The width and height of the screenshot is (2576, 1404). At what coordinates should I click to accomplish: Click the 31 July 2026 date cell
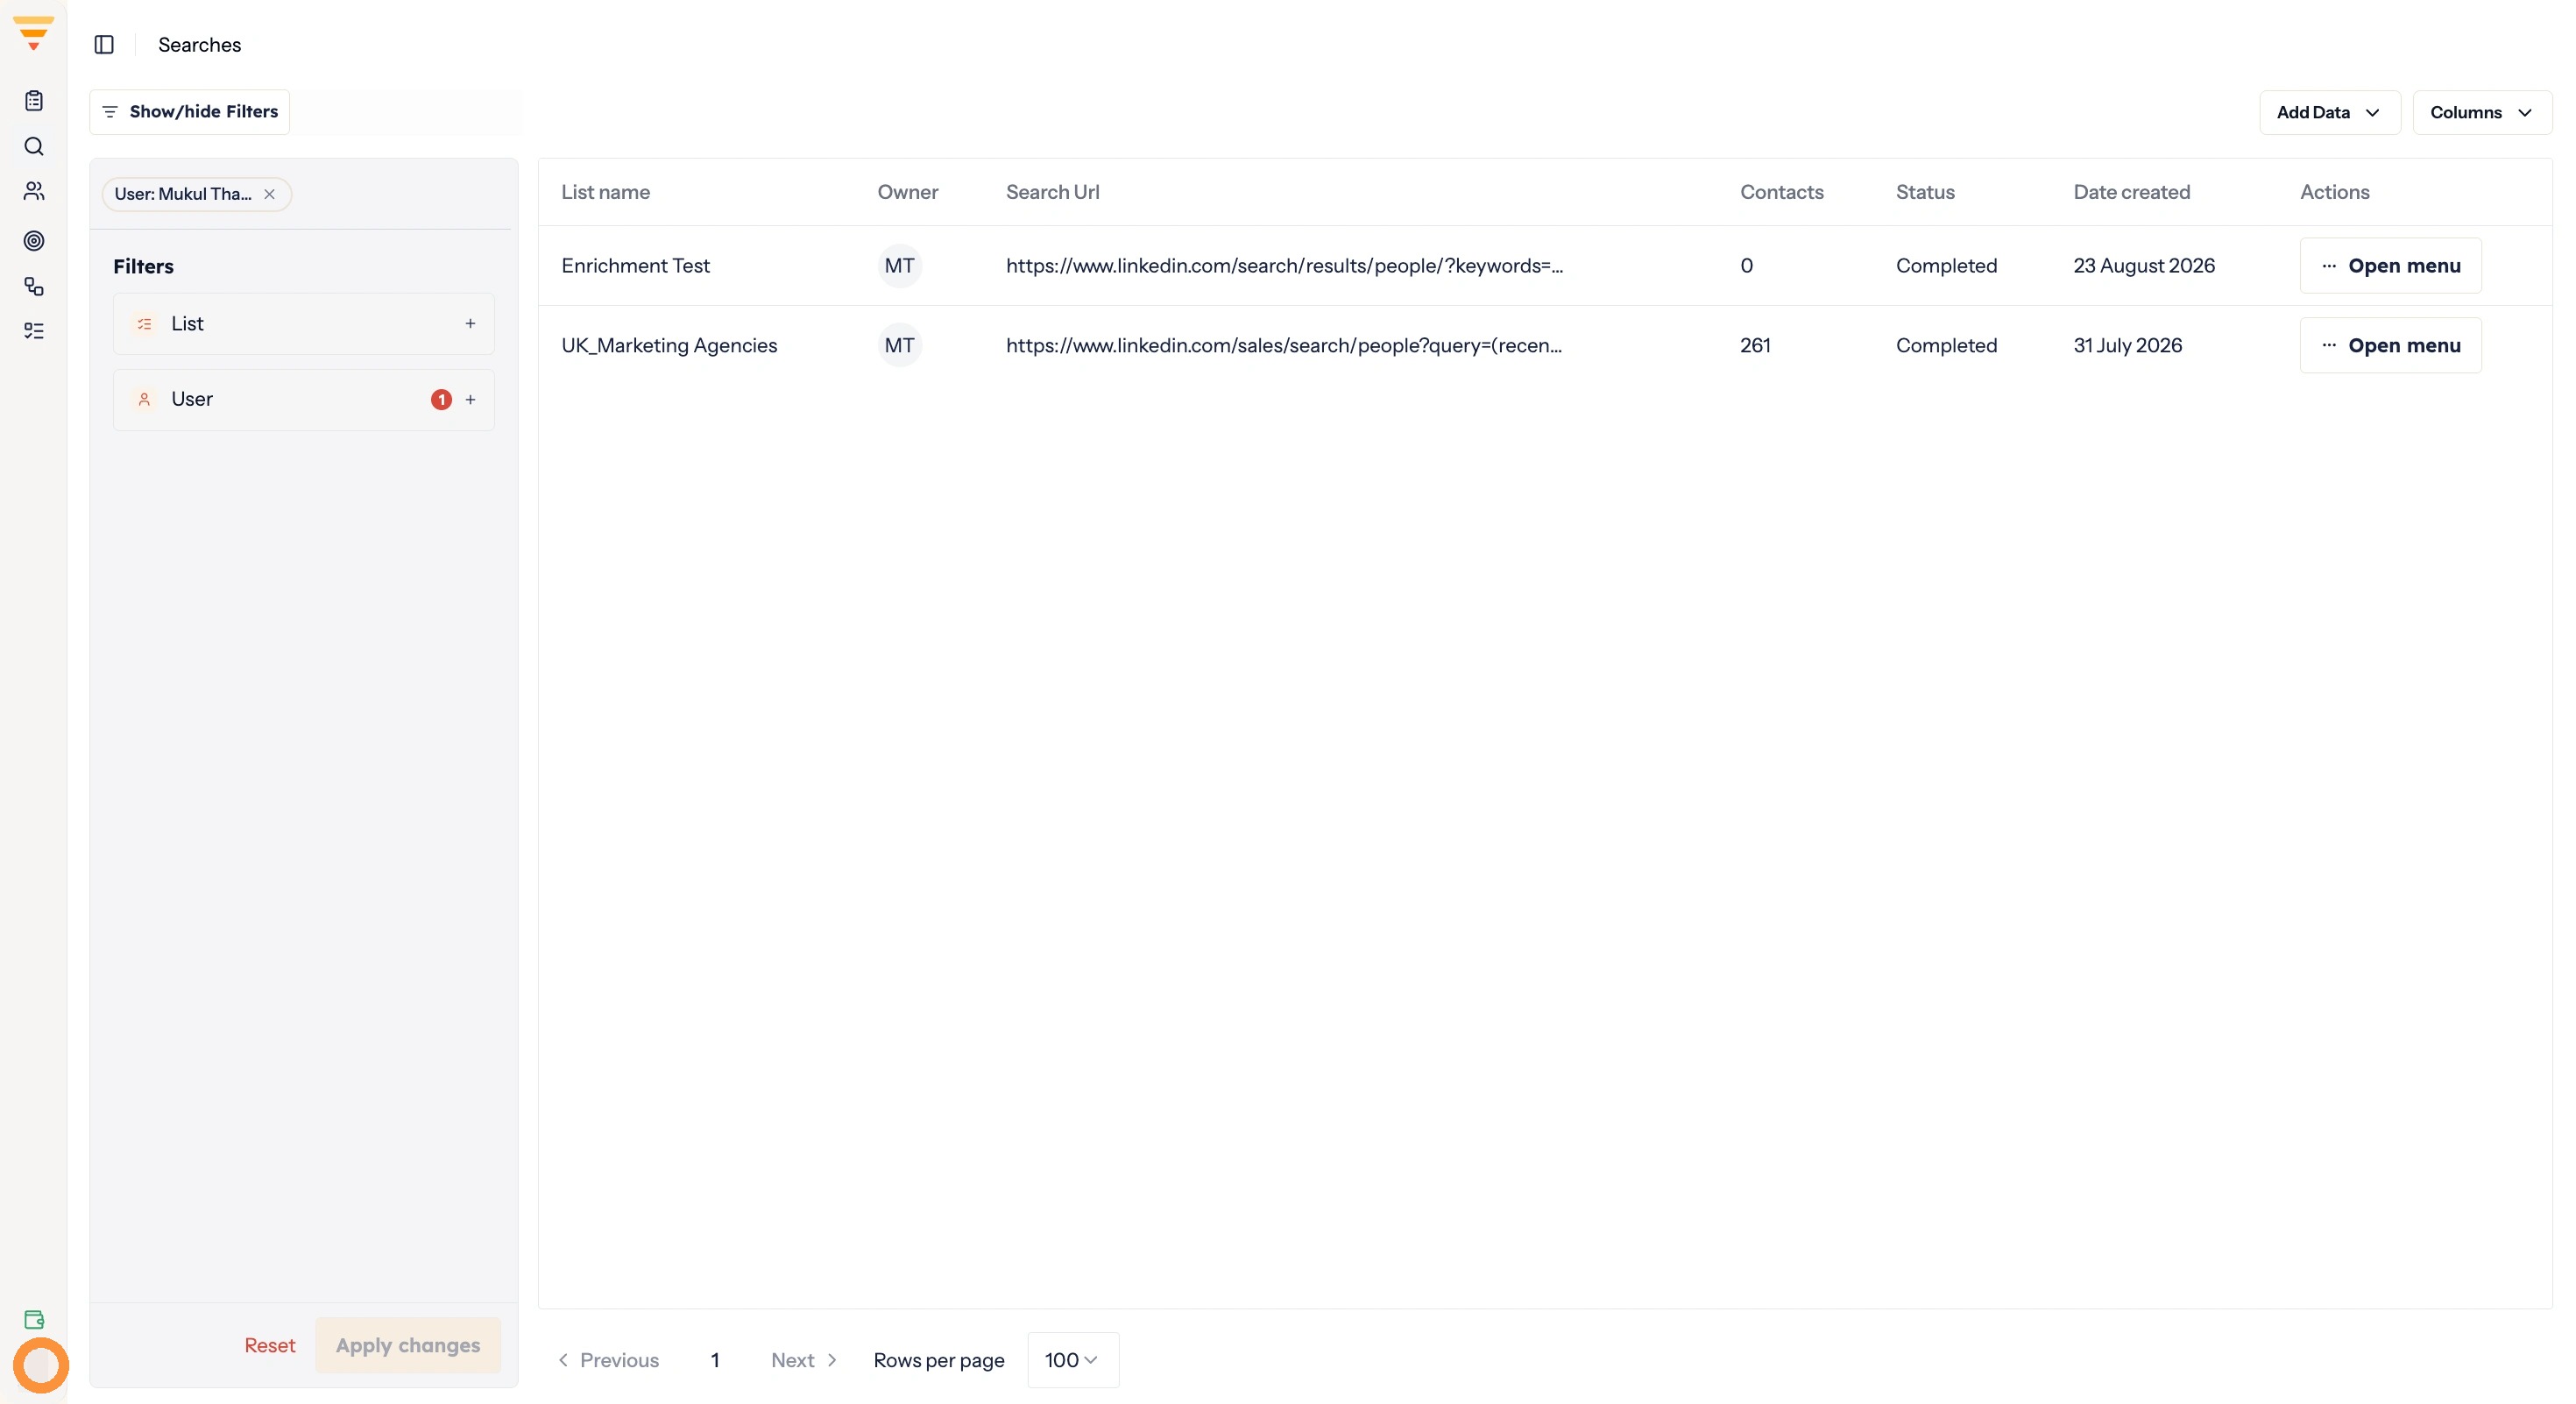pyautogui.click(x=2127, y=346)
